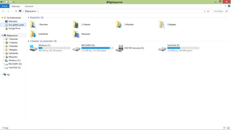The height and width of the screenshot is (130, 231).
Task: Click the forward navigation arrow
Action: tap(8, 11)
